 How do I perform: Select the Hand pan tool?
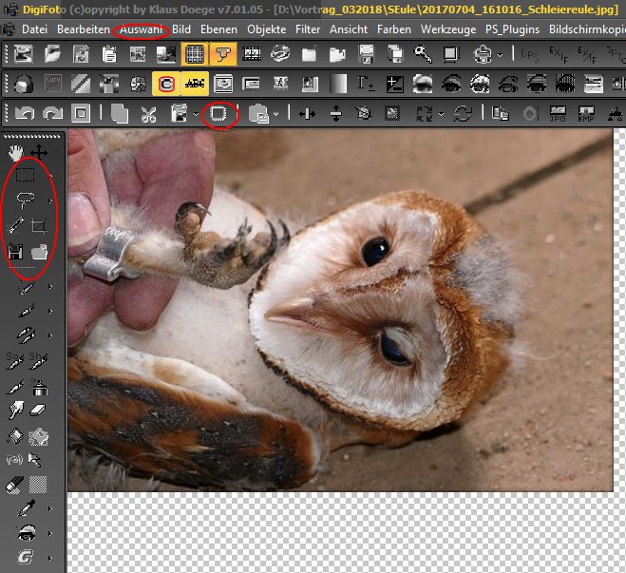pyautogui.click(x=15, y=152)
